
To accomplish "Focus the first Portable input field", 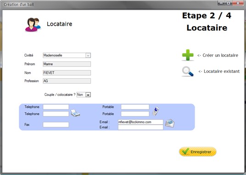I will tap(135, 107).
